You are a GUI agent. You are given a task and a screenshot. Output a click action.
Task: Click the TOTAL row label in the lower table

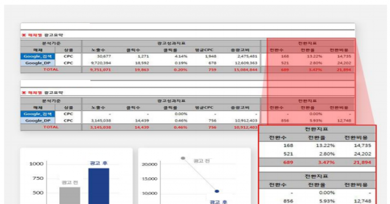(50, 127)
